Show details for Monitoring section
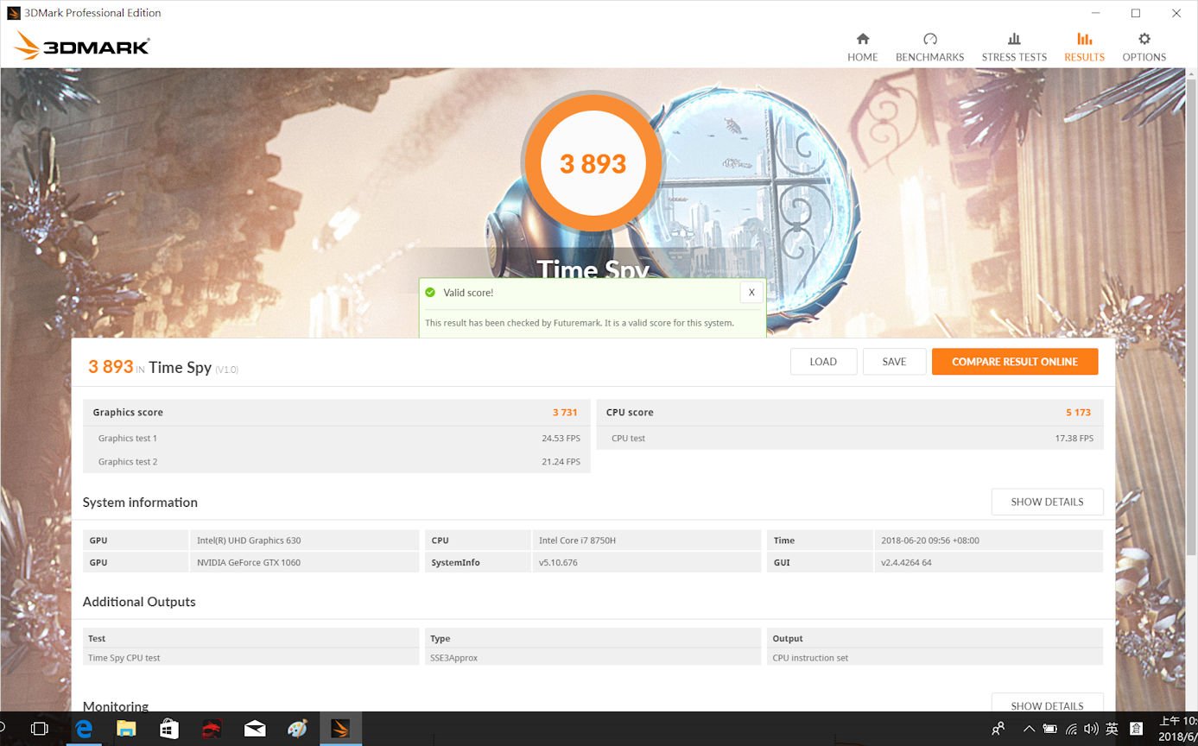Screen dimensions: 1198x746 click(1047, 704)
